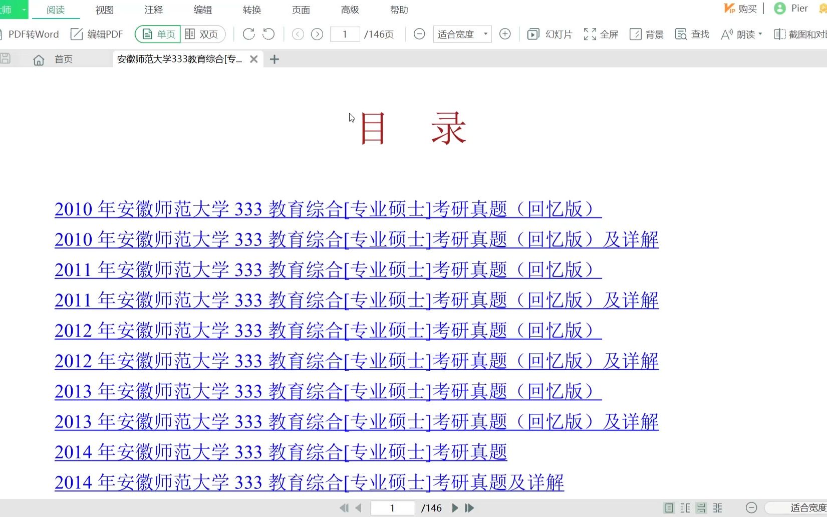Open the 转换 tab

252,10
